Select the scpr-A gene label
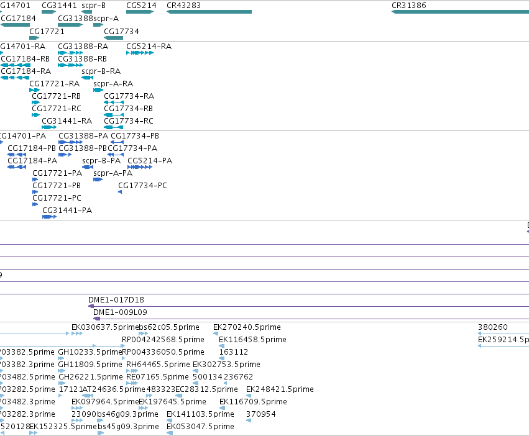This screenshot has height=436, width=529. [106, 18]
